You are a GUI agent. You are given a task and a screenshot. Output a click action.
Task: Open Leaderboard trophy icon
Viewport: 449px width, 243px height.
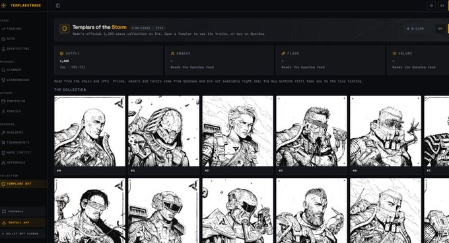3,80
